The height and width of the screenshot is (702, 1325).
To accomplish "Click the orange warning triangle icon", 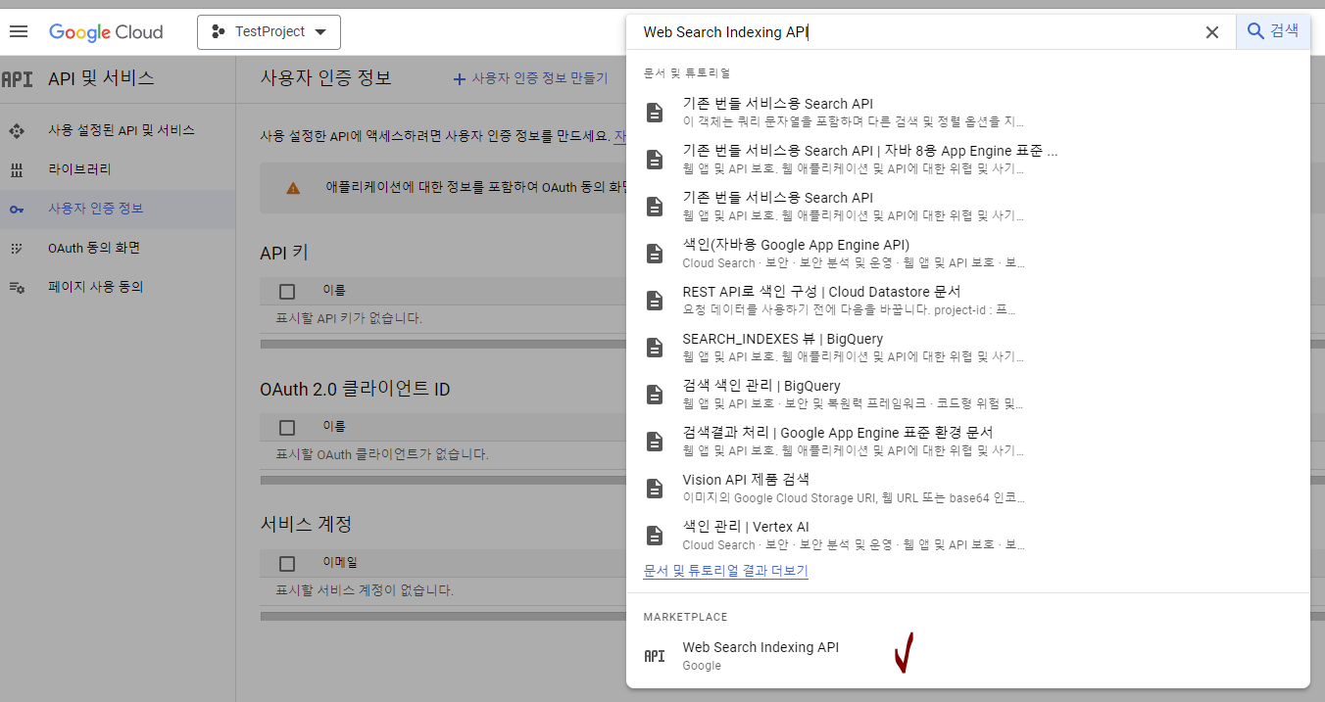I will tap(293, 188).
